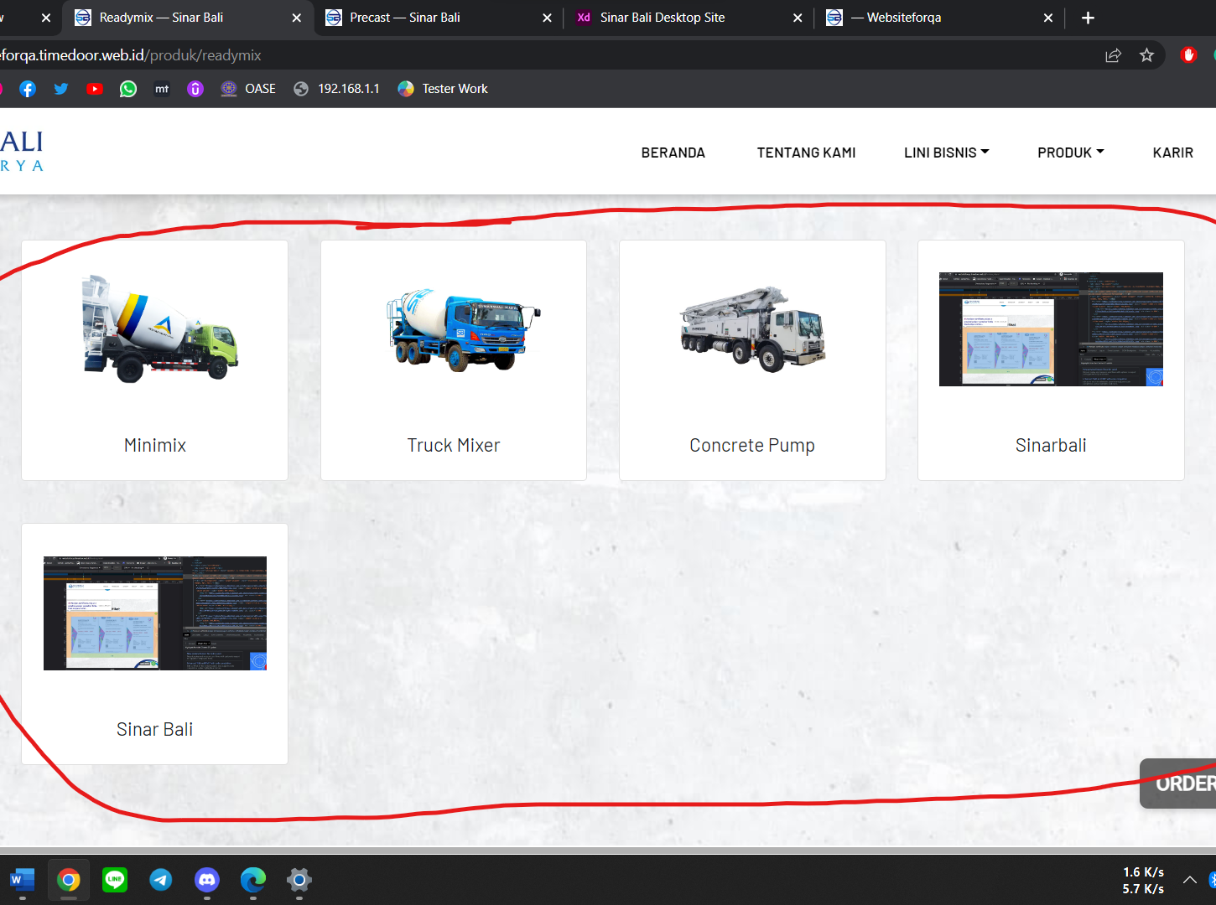Viewport: 1216px width, 905px height.
Task: Click the Facebook bookmark icon
Action: [x=28, y=89]
